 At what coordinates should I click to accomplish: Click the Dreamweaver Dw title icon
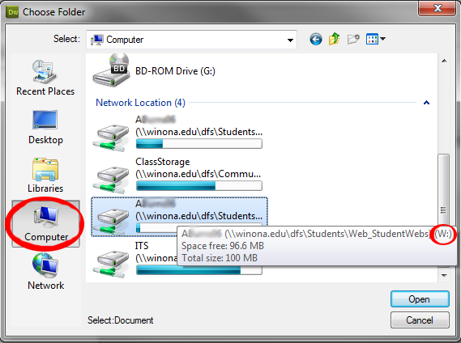point(12,12)
